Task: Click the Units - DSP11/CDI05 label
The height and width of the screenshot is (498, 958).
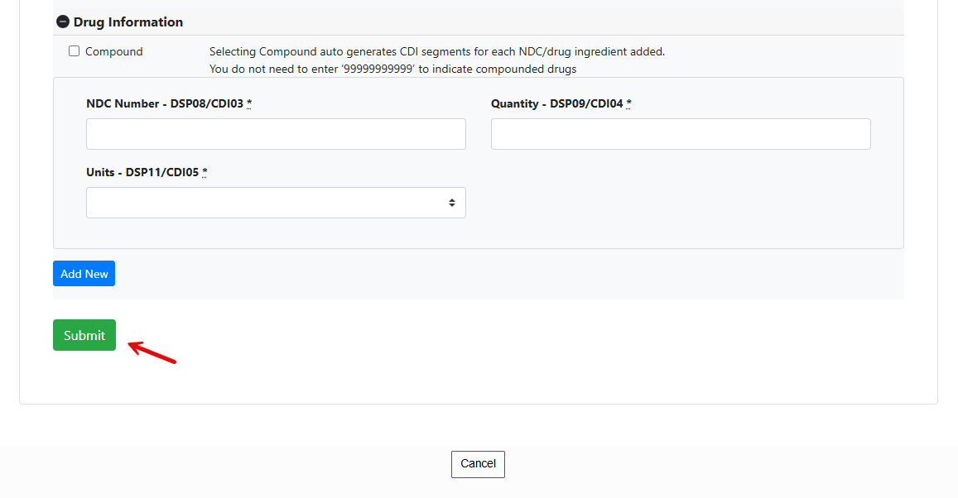Action: coord(142,173)
